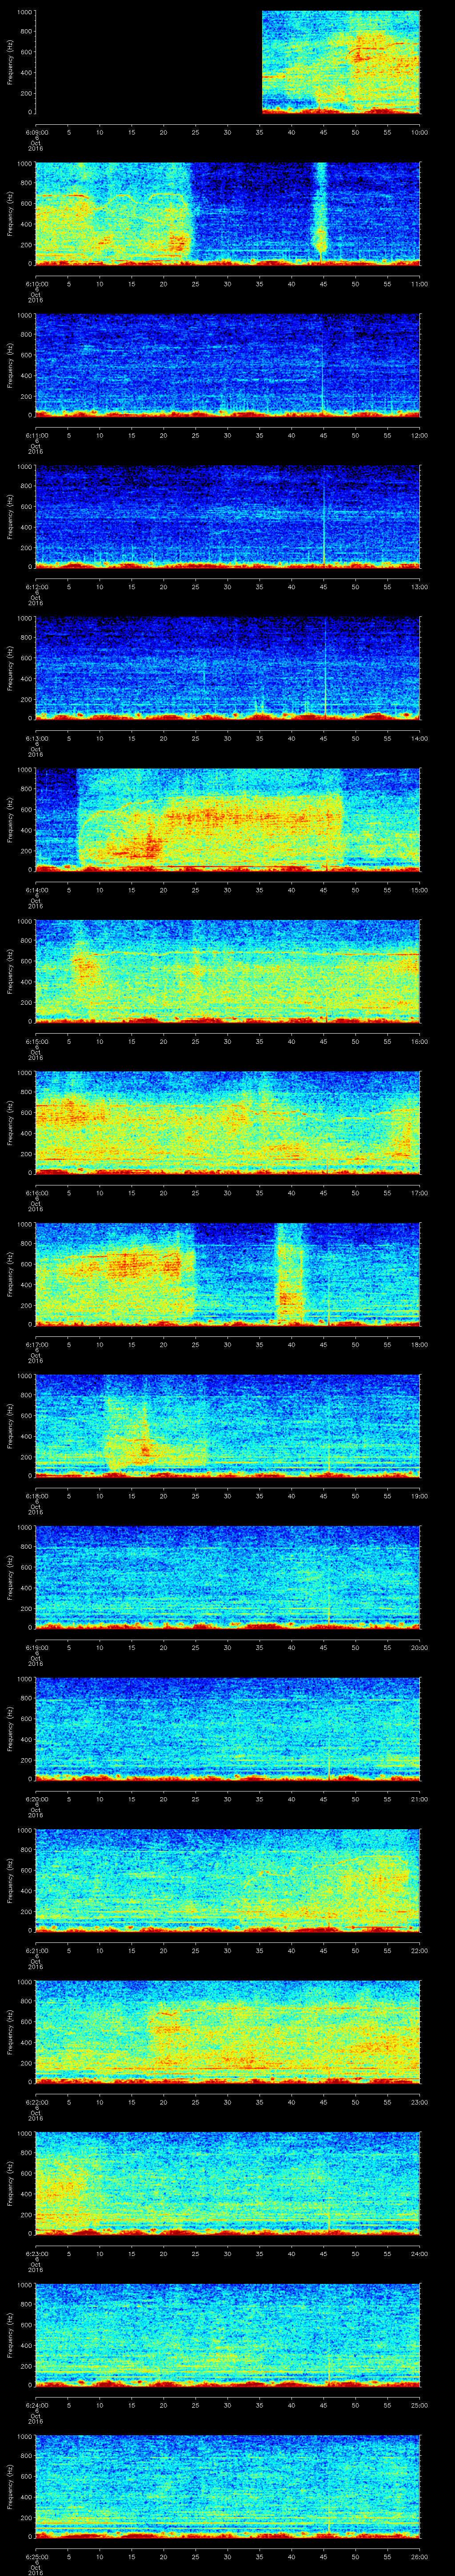Click the 6:15:00 start time label

pos(36,1041)
